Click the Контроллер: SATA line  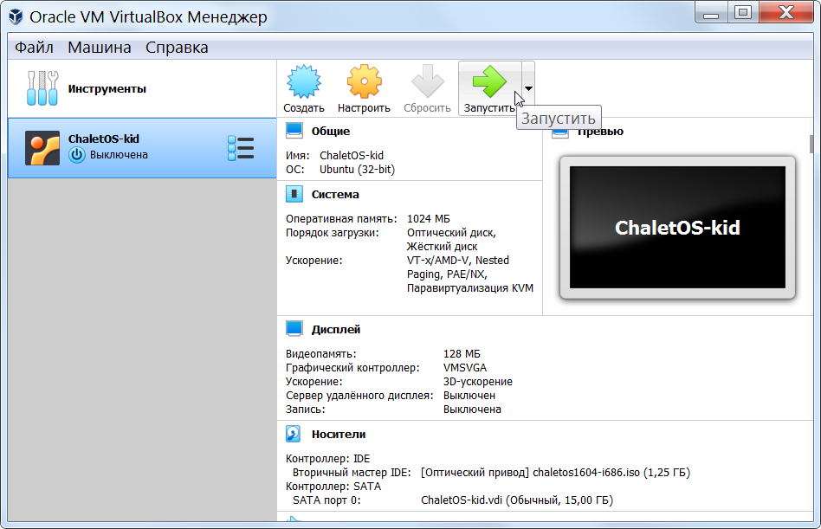pos(333,486)
